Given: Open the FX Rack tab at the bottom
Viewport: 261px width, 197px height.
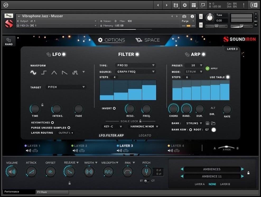Looking at the screenshot, I should [52, 192].
